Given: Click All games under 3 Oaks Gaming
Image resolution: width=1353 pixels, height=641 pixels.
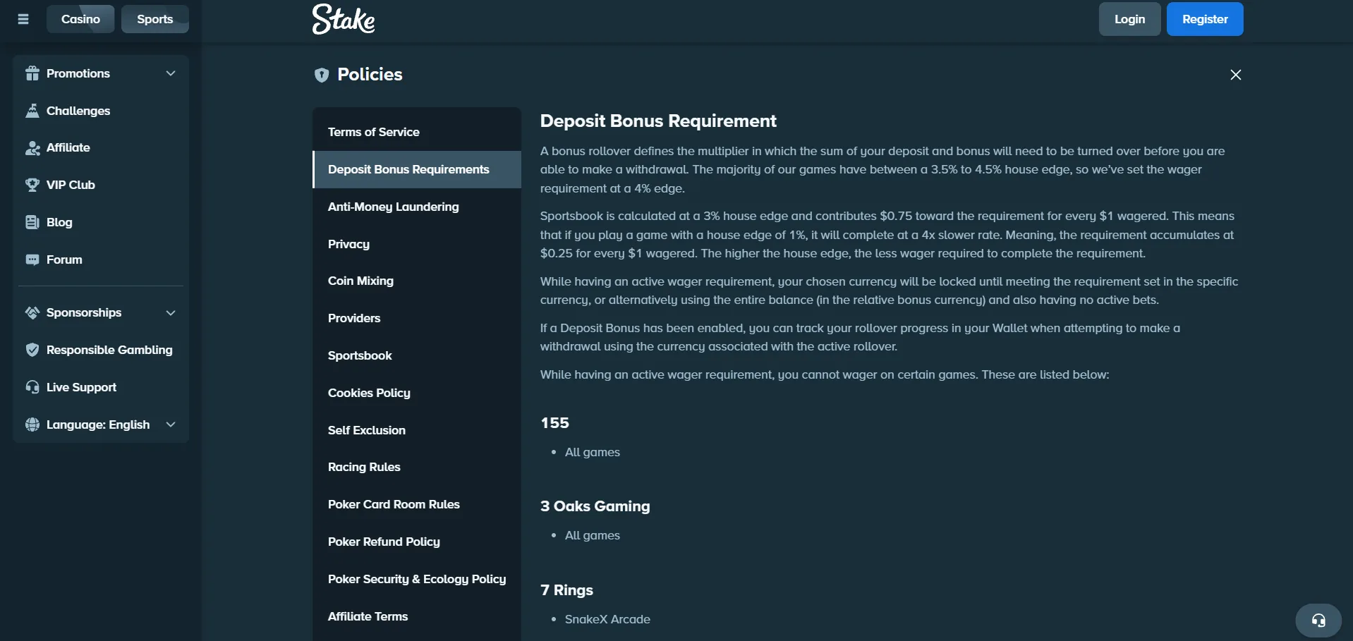Looking at the screenshot, I should click(x=593, y=535).
